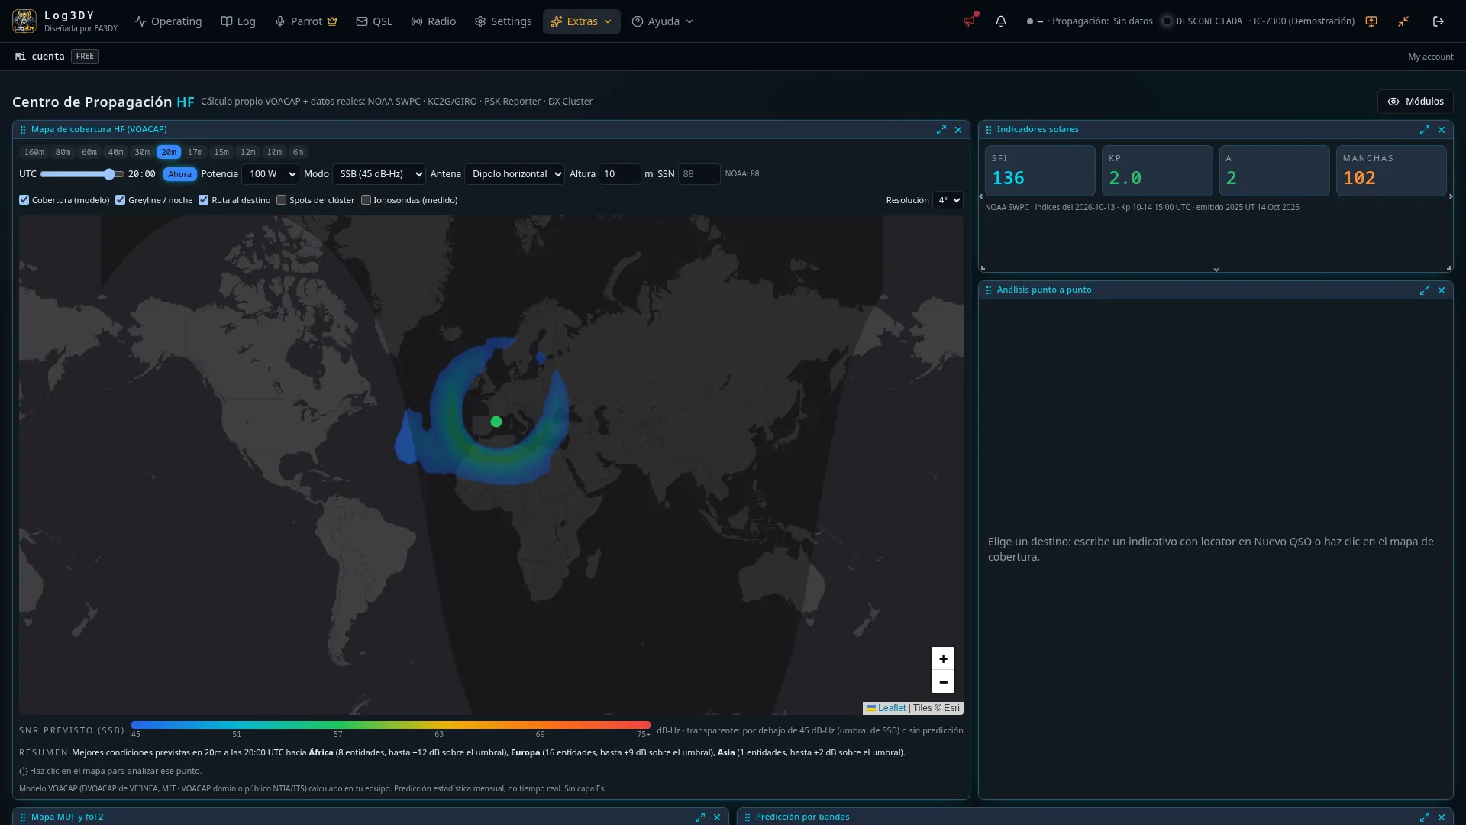Expand the Mapa de cobertura HF panel
1466x825 pixels.
pyautogui.click(x=941, y=130)
